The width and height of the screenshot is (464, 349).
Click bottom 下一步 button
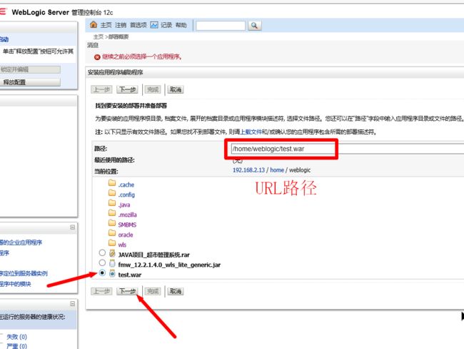[128, 292]
